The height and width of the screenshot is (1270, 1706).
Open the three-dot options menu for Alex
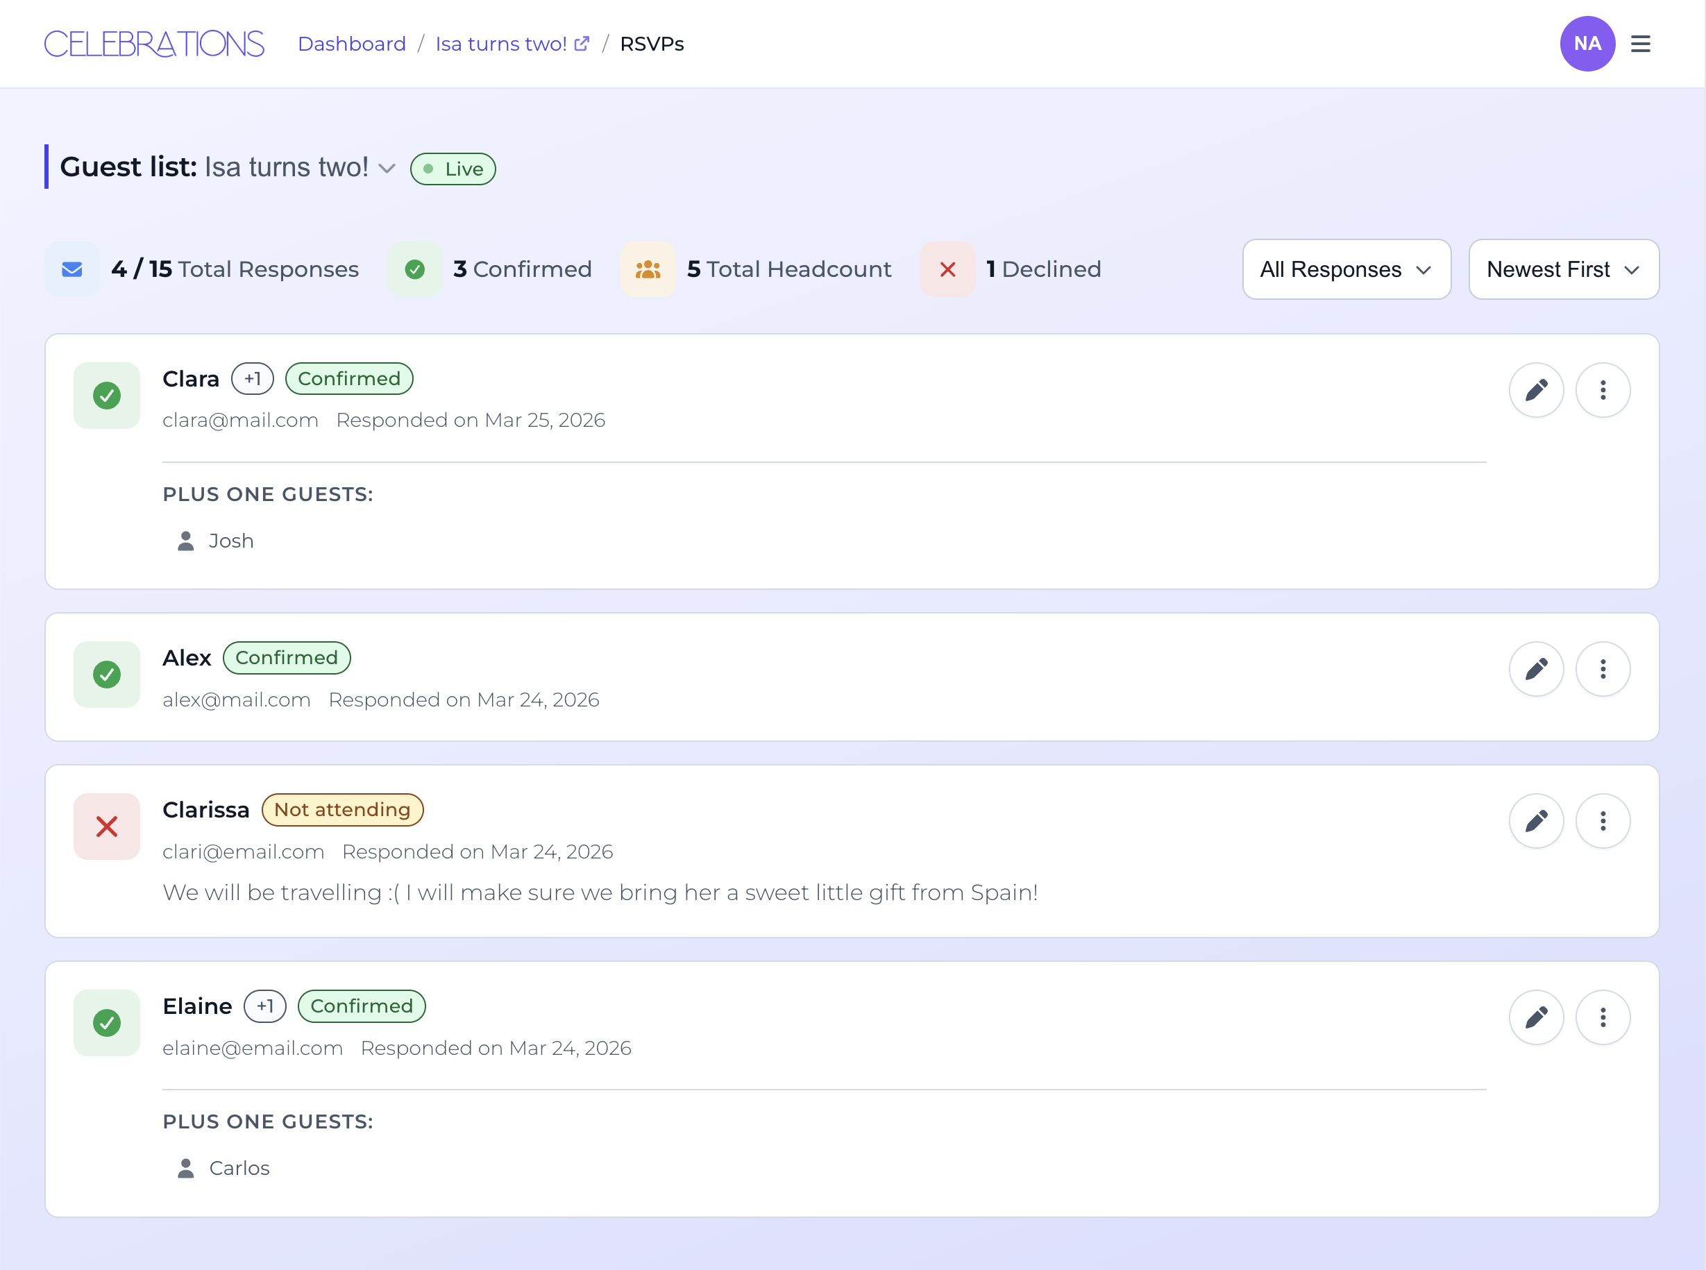tap(1603, 670)
